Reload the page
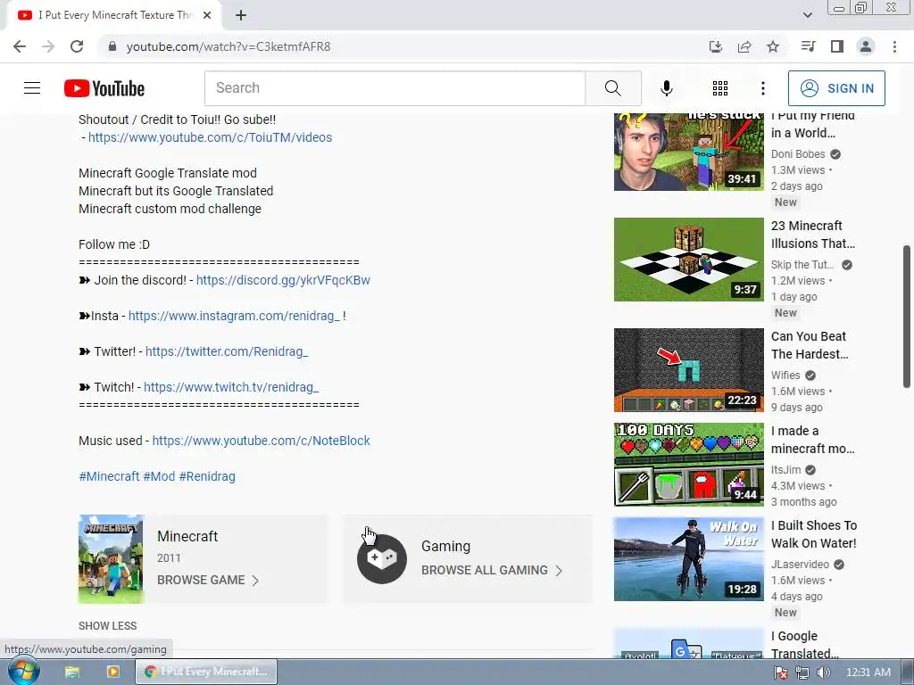This screenshot has width=914, height=685. pos(77,46)
